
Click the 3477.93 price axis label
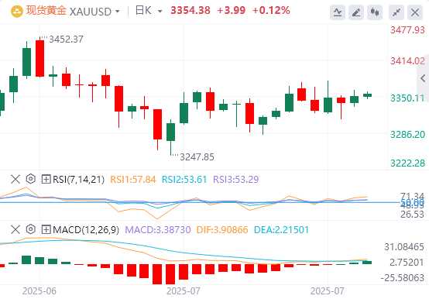407,29
